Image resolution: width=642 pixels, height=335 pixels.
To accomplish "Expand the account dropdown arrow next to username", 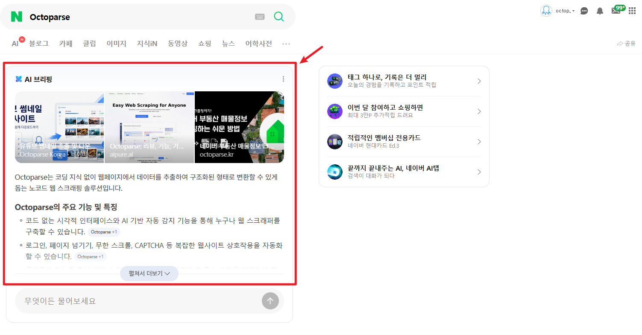I will click(573, 11).
